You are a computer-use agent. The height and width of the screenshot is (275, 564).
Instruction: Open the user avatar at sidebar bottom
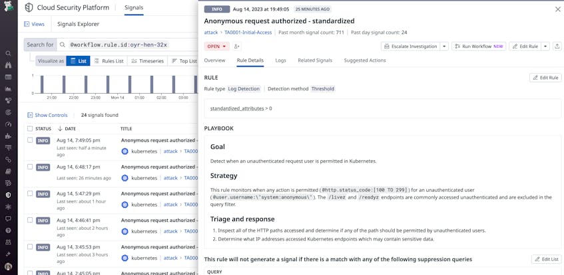tap(8, 266)
